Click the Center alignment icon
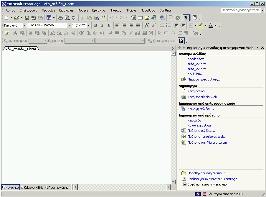Screen dimensions: 266x197 coord(124,25)
